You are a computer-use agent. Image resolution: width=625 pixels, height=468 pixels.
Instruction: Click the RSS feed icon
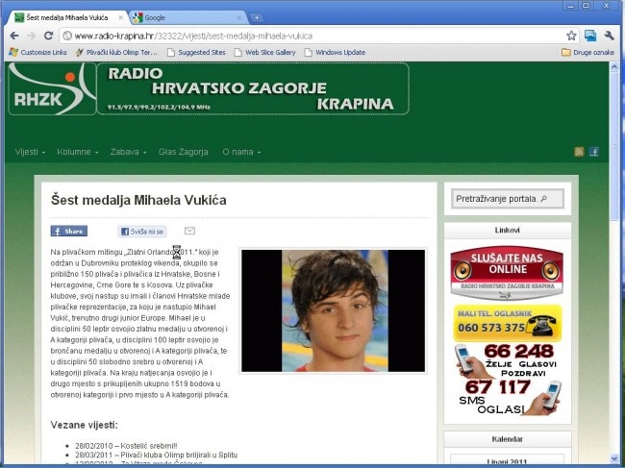579,151
